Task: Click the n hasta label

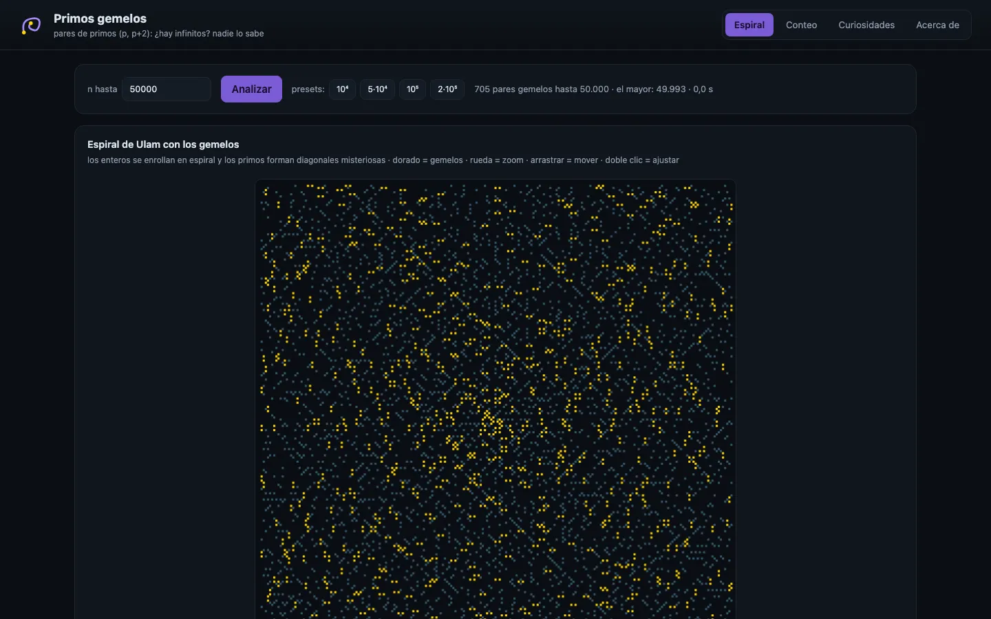Action: (x=102, y=89)
